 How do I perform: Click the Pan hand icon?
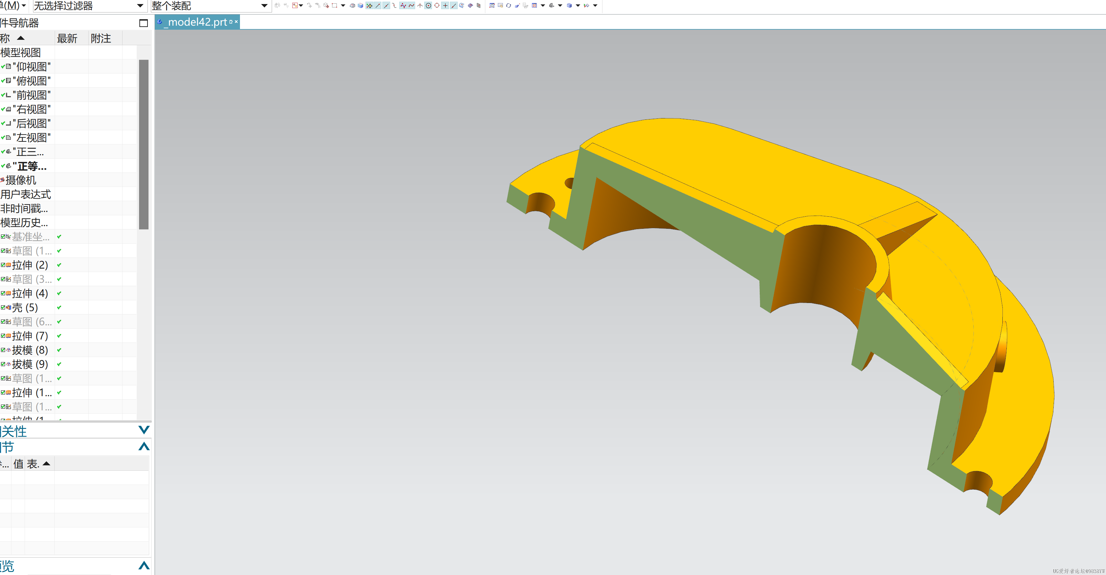pyautogui.click(x=501, y=6)
